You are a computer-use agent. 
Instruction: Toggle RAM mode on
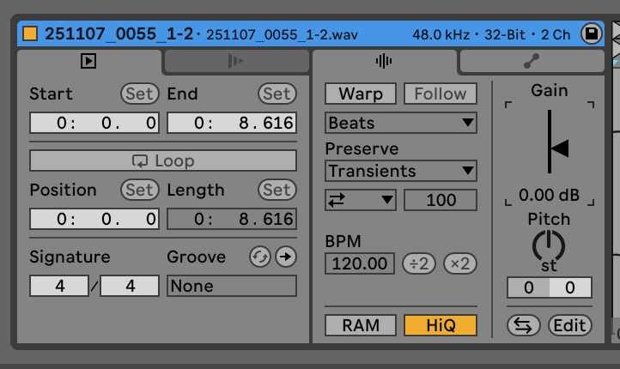[x=361, y=325]
